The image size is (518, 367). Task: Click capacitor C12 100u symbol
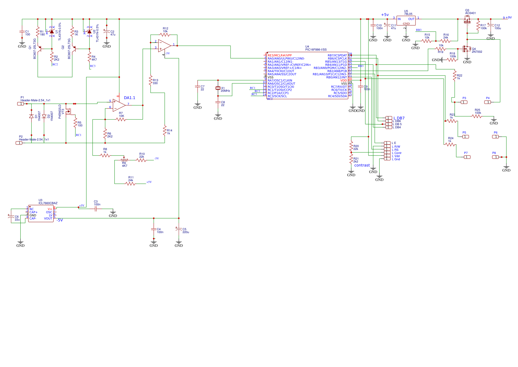tap(491, 25)
